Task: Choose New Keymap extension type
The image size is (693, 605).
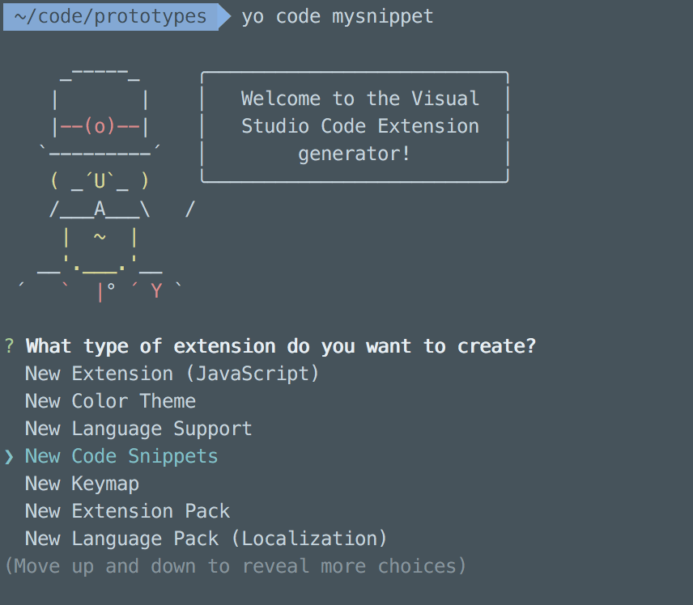Action: [x=82, y=484]
